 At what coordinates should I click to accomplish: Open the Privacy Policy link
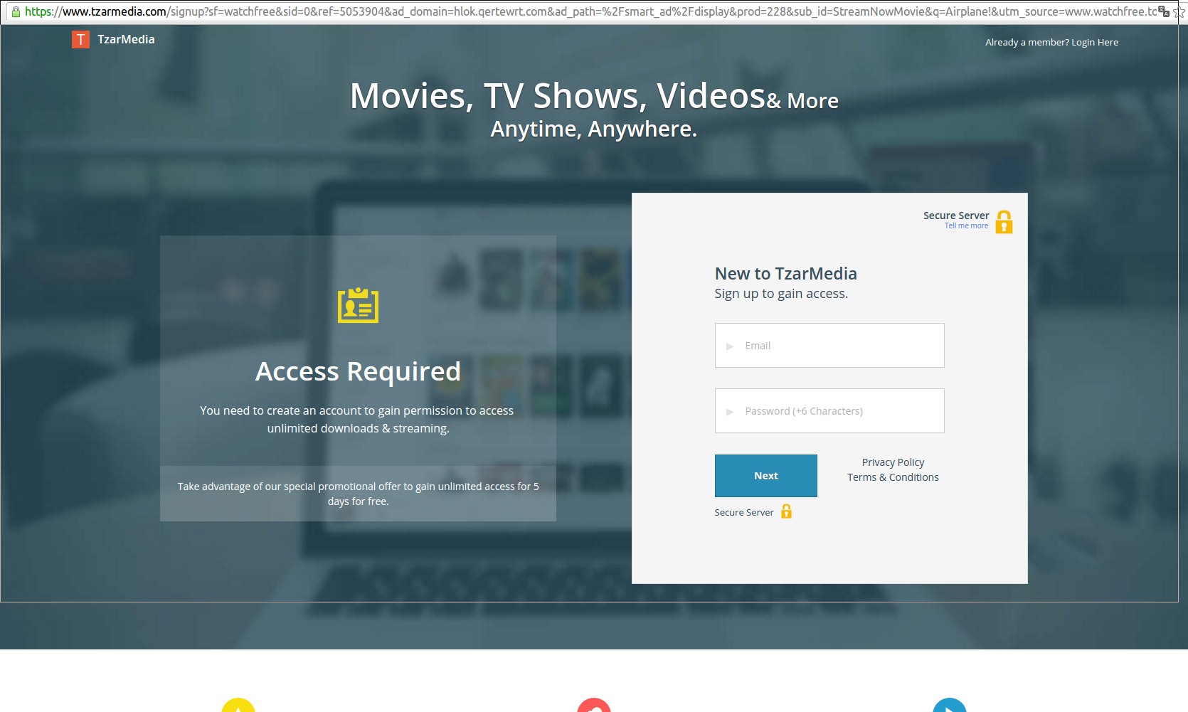tap(893, 462)
